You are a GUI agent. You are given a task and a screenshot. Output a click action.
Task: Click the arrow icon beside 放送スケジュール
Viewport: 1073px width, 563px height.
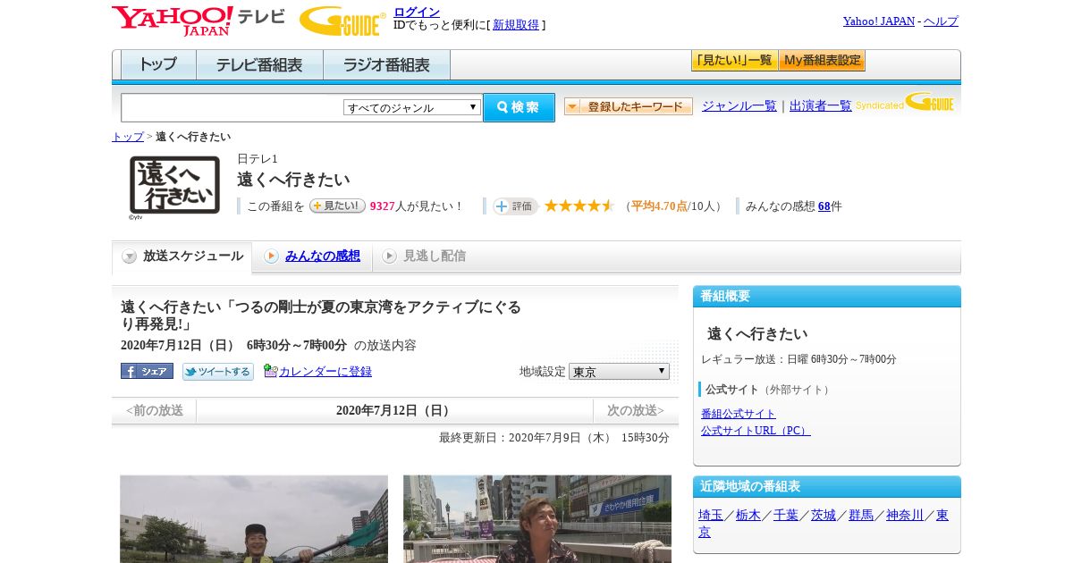pos(130,256)
